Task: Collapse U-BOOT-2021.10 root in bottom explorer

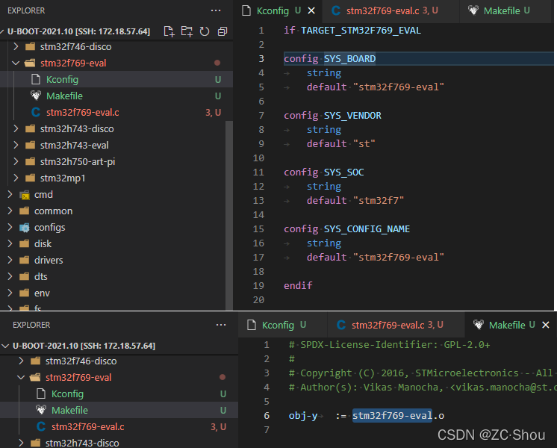Action: [5, 346]
